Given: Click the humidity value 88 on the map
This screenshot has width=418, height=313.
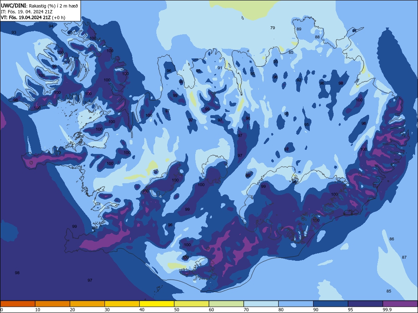Looking at the screenshot, I should 317,37.
